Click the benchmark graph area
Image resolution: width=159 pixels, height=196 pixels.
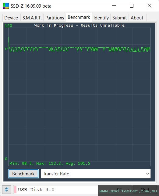(79, 94)
